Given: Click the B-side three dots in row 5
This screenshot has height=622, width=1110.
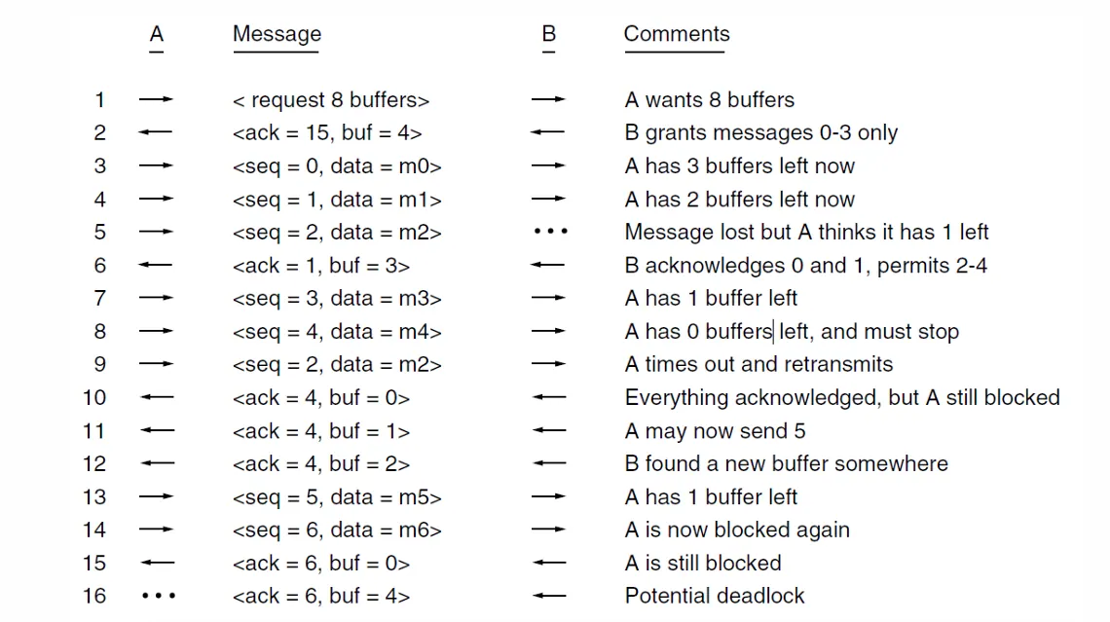Looking at the screenshot, I should click(x=549, y=233).
